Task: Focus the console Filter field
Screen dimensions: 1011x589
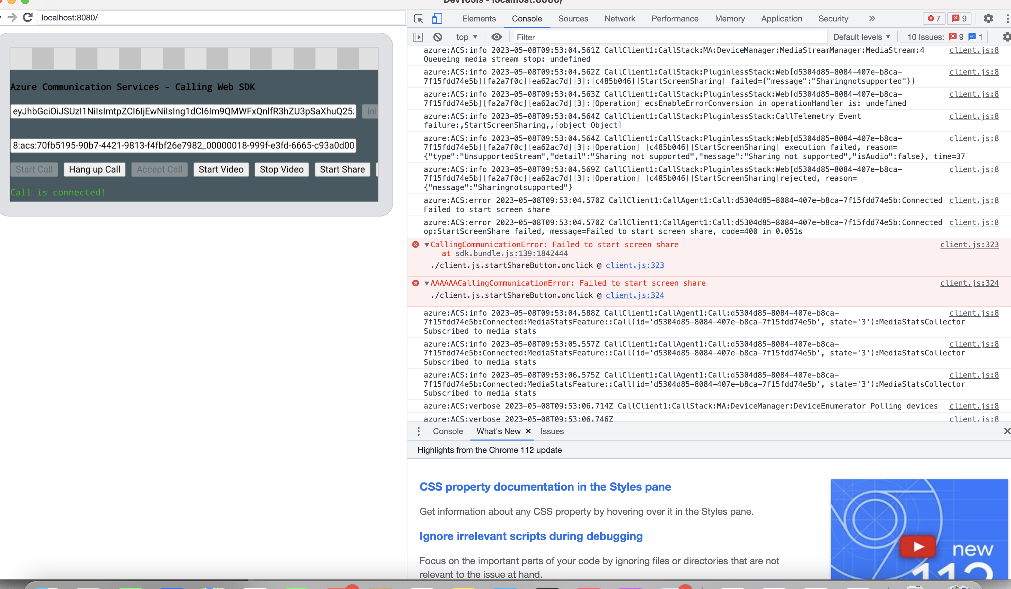Action: tap(670, 37)
